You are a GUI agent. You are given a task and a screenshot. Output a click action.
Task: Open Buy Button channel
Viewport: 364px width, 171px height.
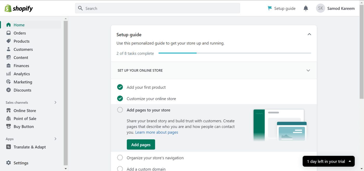tap(24, 127)
